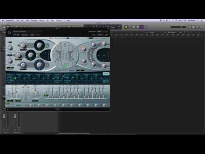Screen dimensions: 205x154
Task: Click the Tune knob at synth left edge
Action: point(10,48)
